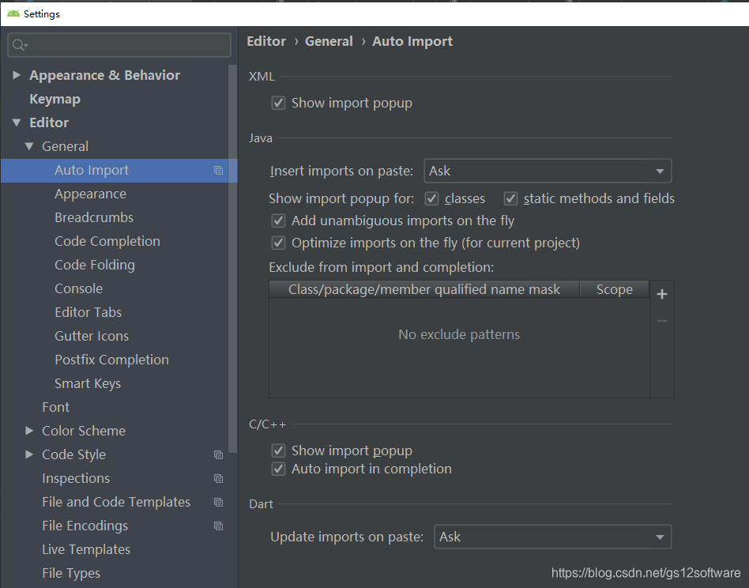The height and width of the screenshot is (588, 749).
Task: Expand the Color Scheme node
Action: pyautogui.click(x=29, y=431)
